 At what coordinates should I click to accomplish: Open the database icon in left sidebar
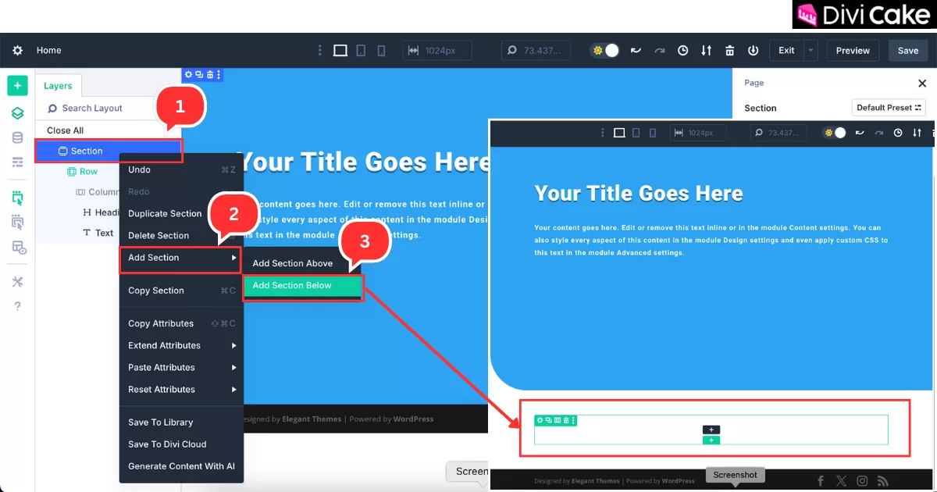tap(17, 137)
